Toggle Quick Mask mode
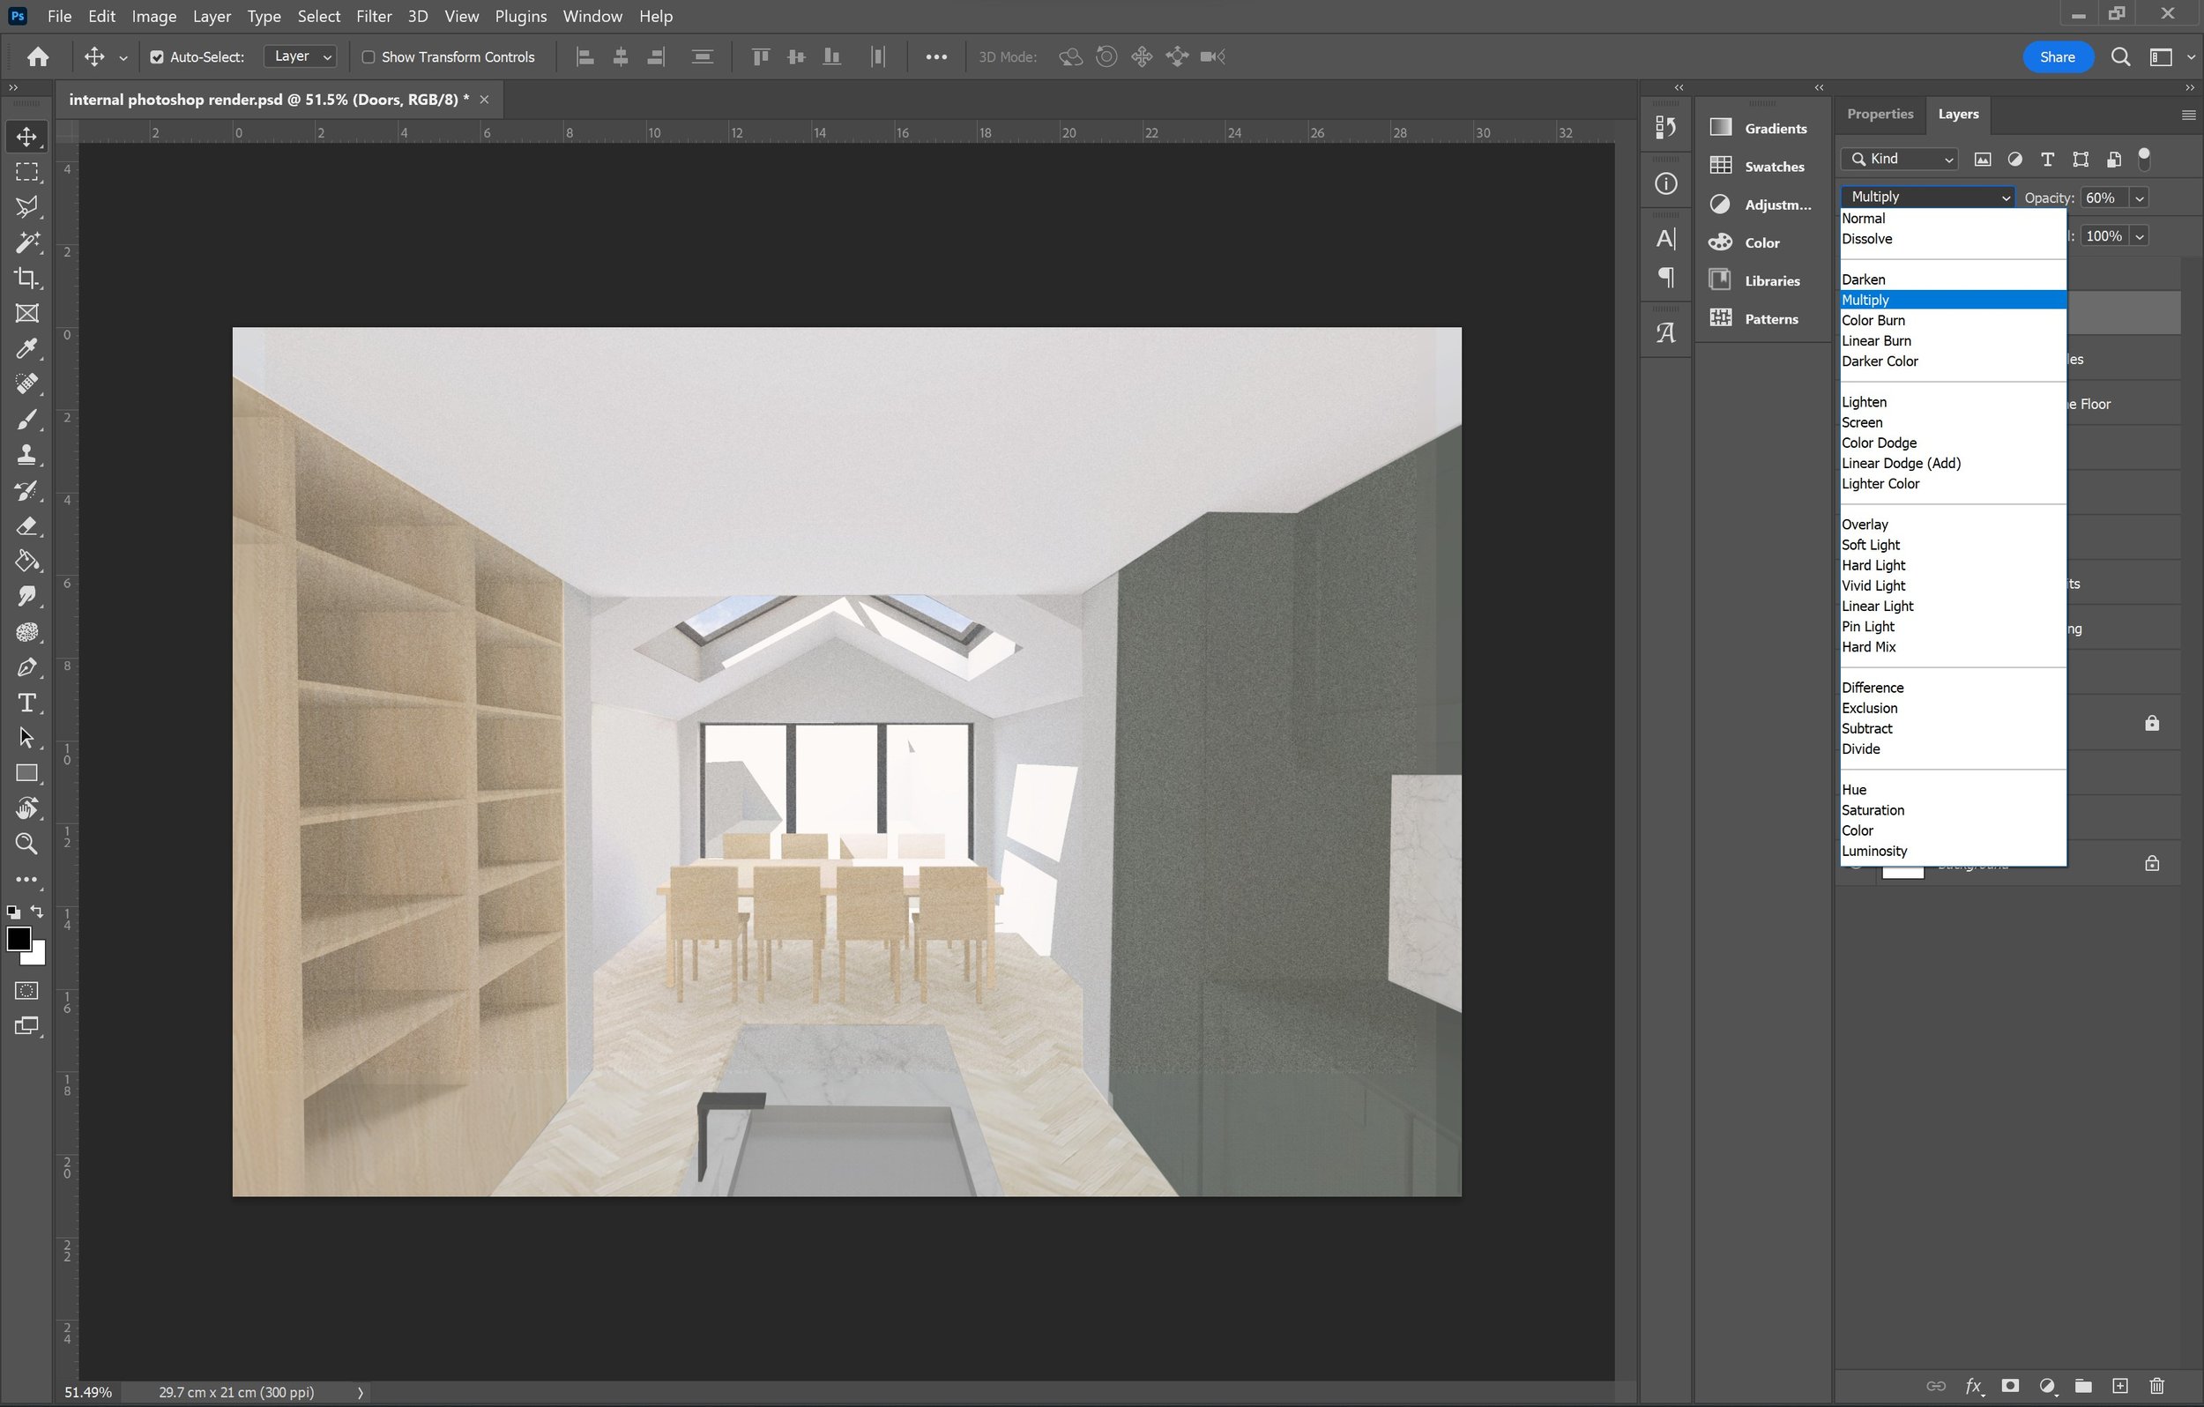Viewport: 2204px width, 1407px height. pyautogui.click(x=26, y=991)
